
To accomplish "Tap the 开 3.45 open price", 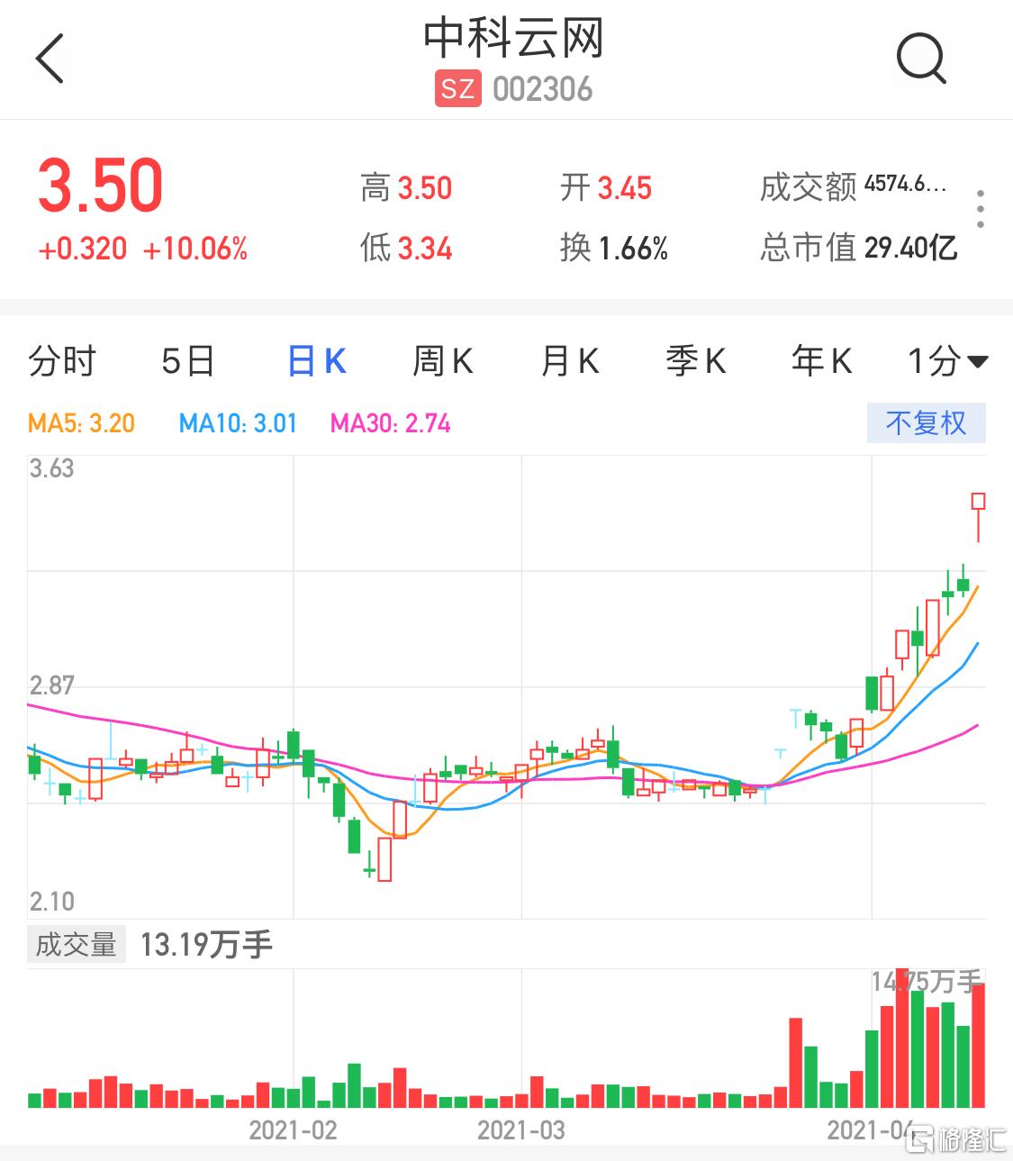I will coord(606,188).
